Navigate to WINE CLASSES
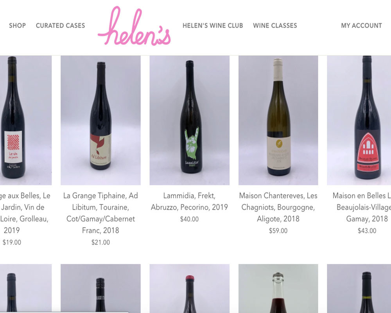 (x=275, y=25)
